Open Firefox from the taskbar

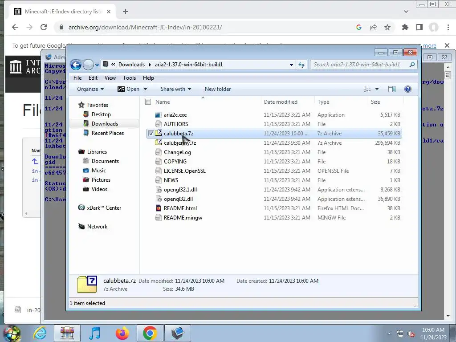coord(122,333)
